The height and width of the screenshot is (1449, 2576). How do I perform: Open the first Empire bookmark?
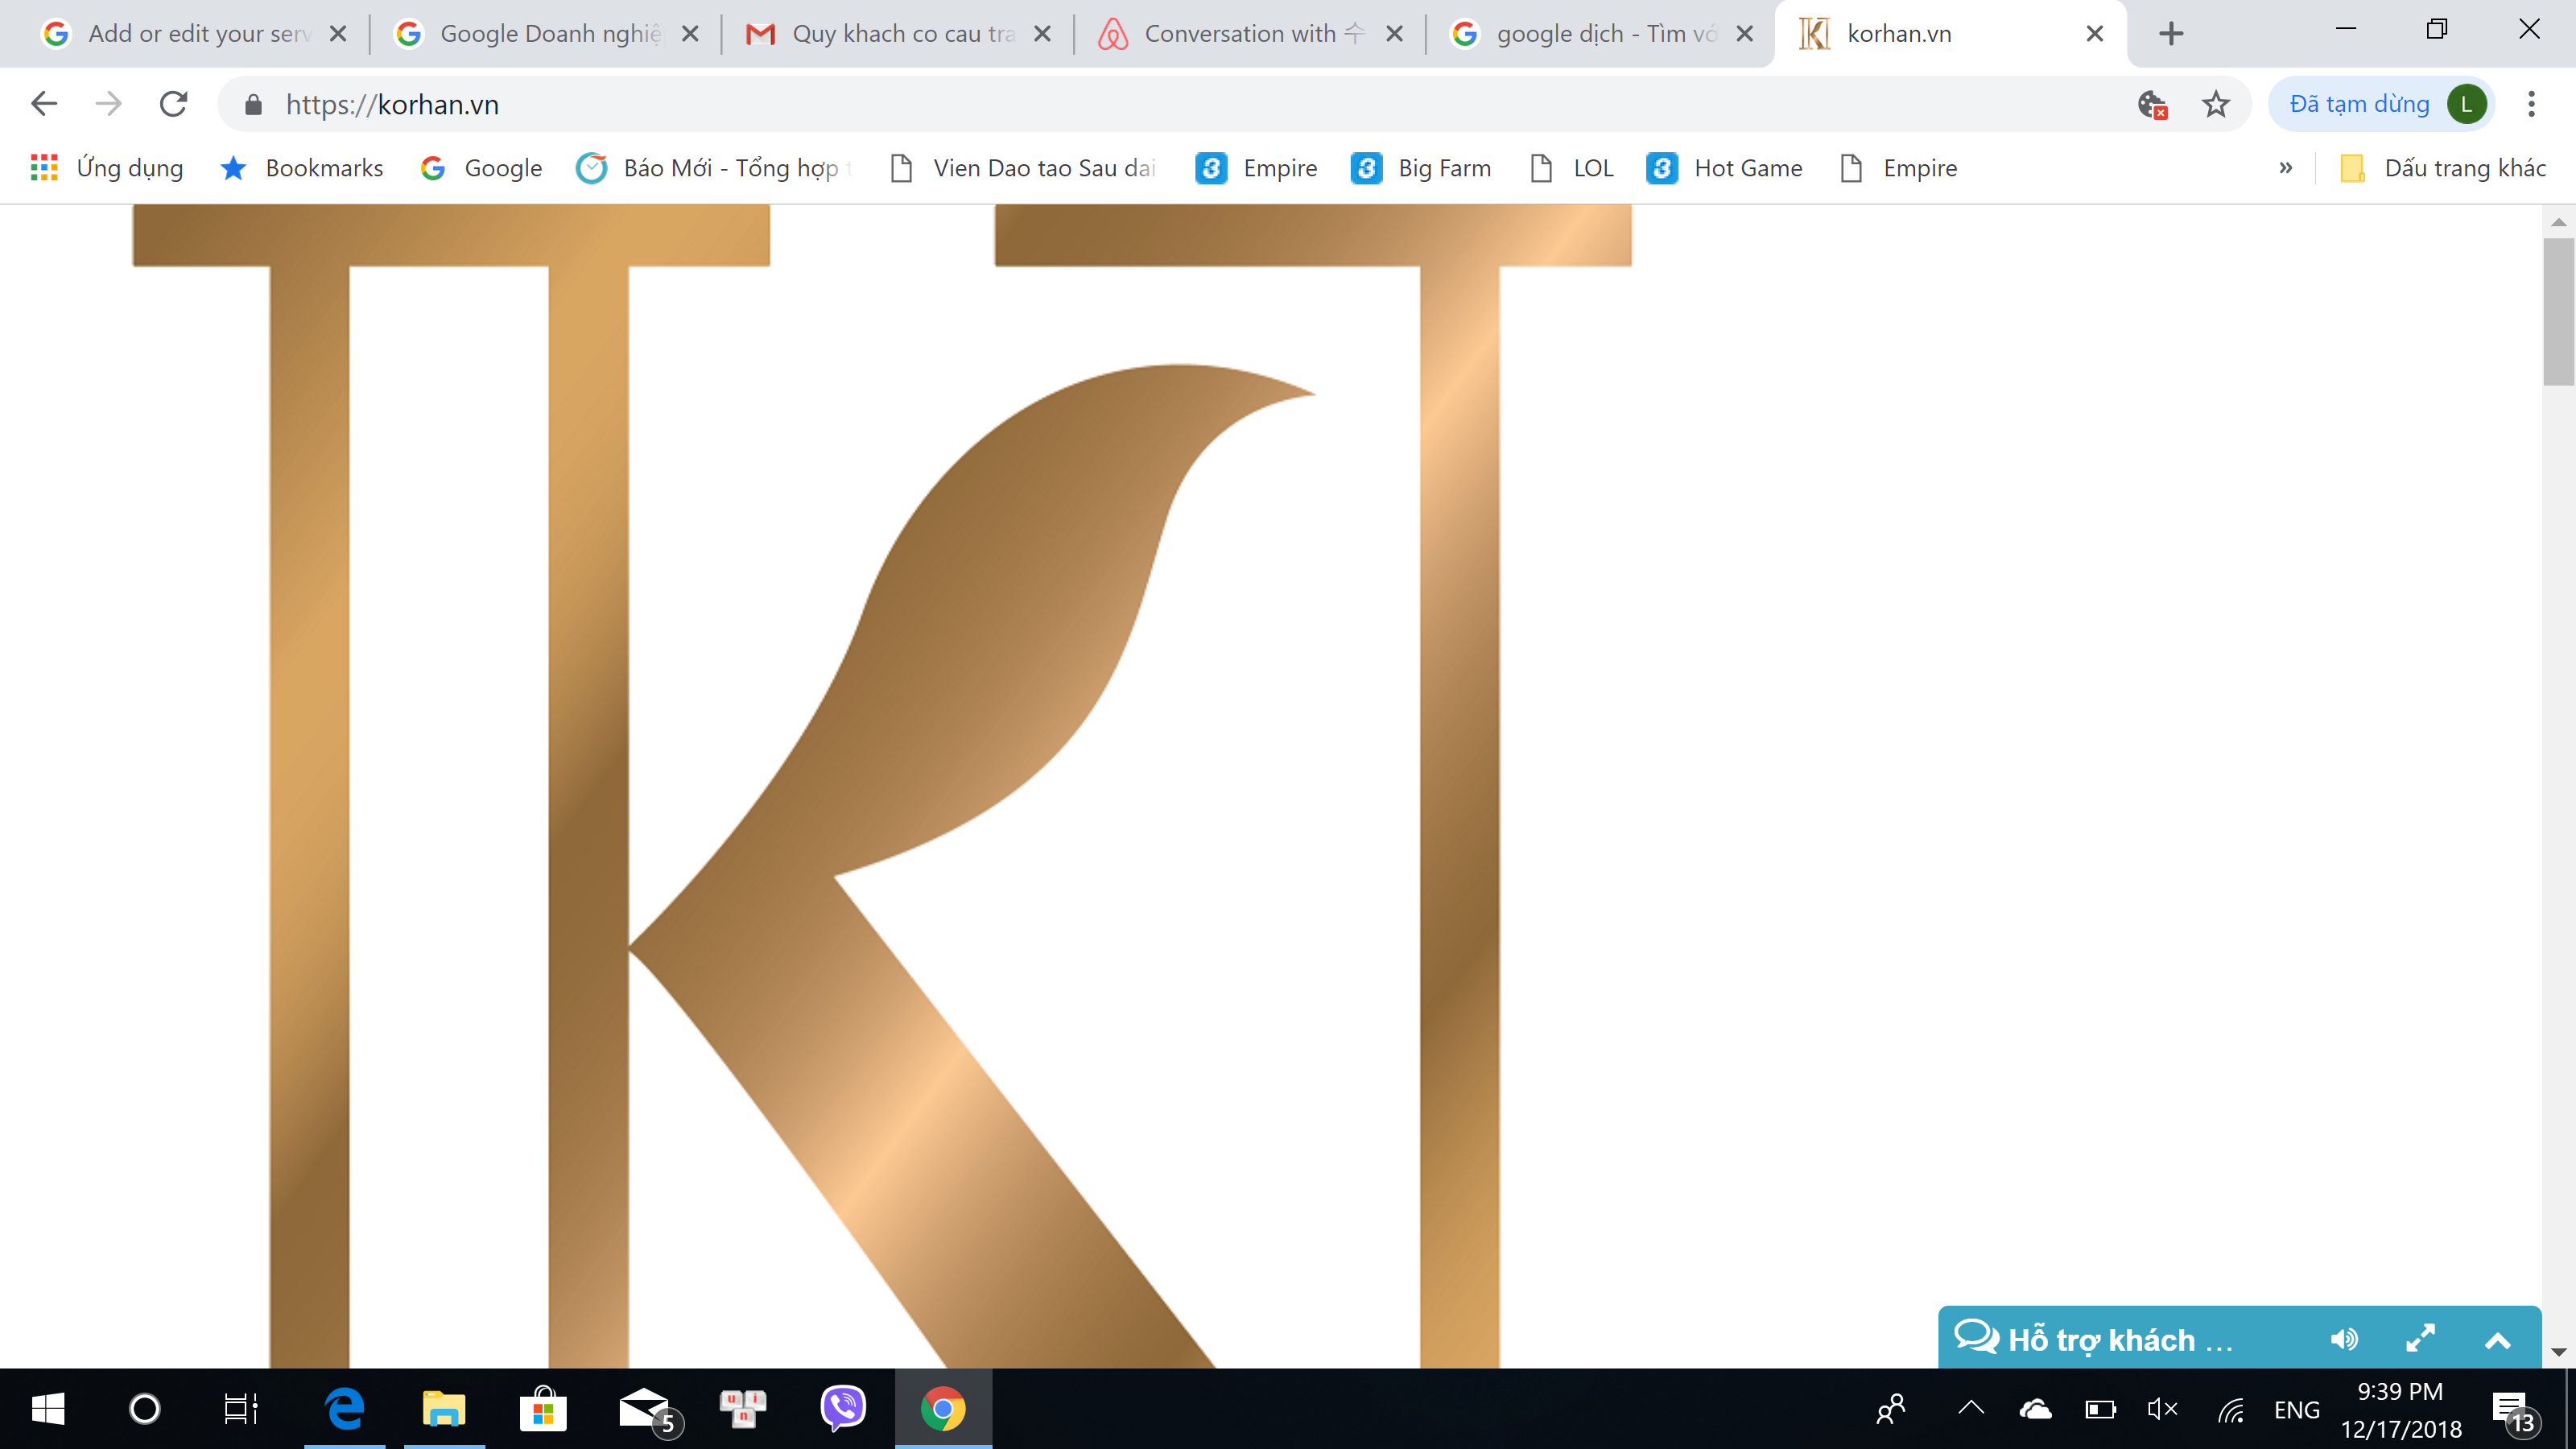click(x=1257, y=168)
